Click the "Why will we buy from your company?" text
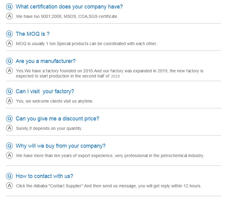The height and width of the screenshot is (207, 227). click(61, 146)
